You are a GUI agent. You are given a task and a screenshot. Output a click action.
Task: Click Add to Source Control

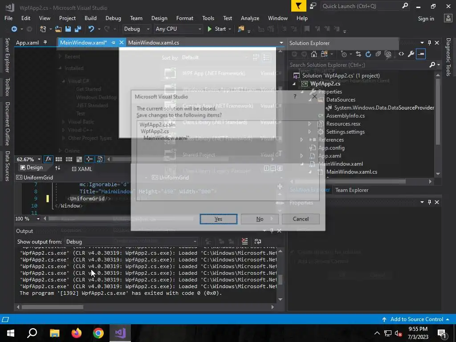pos(416,319)
